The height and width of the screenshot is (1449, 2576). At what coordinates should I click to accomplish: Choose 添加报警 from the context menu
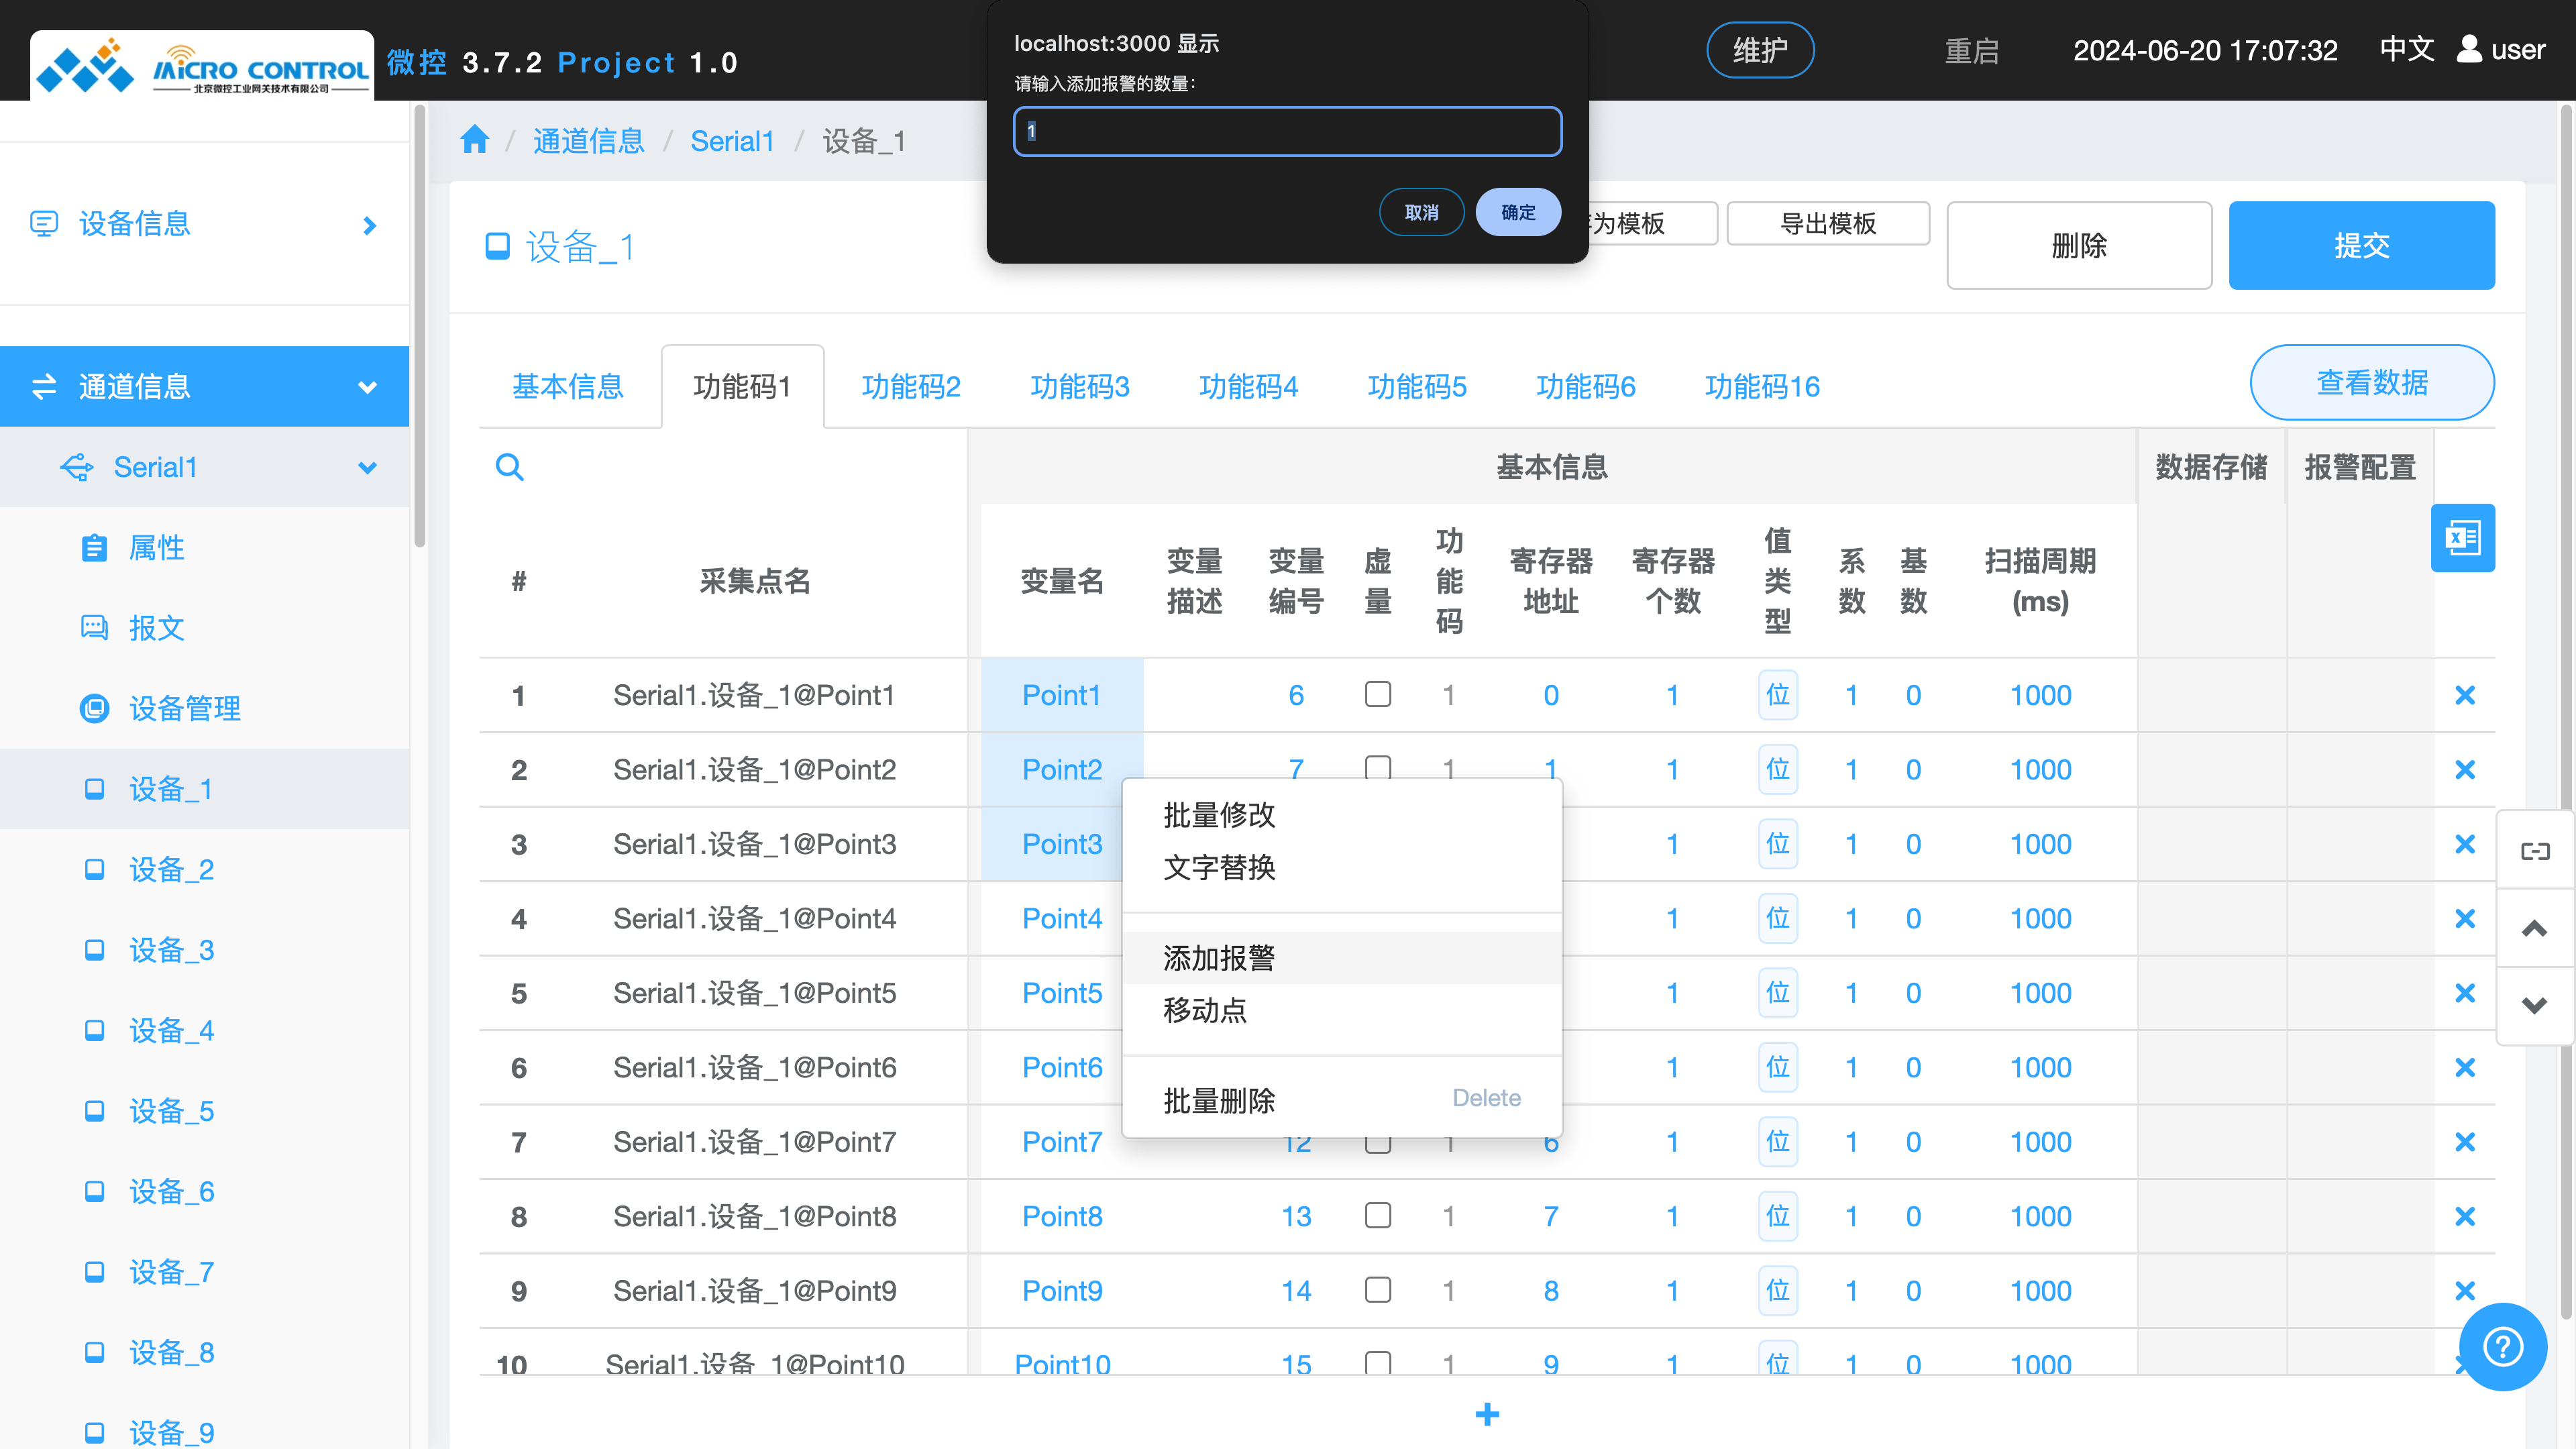[1218, 957]
